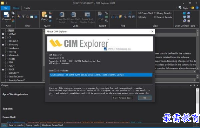Select the SecurityCenter2 namespace in tree
Viewport: 202px width, 128px height.
[x=17, y=80]
